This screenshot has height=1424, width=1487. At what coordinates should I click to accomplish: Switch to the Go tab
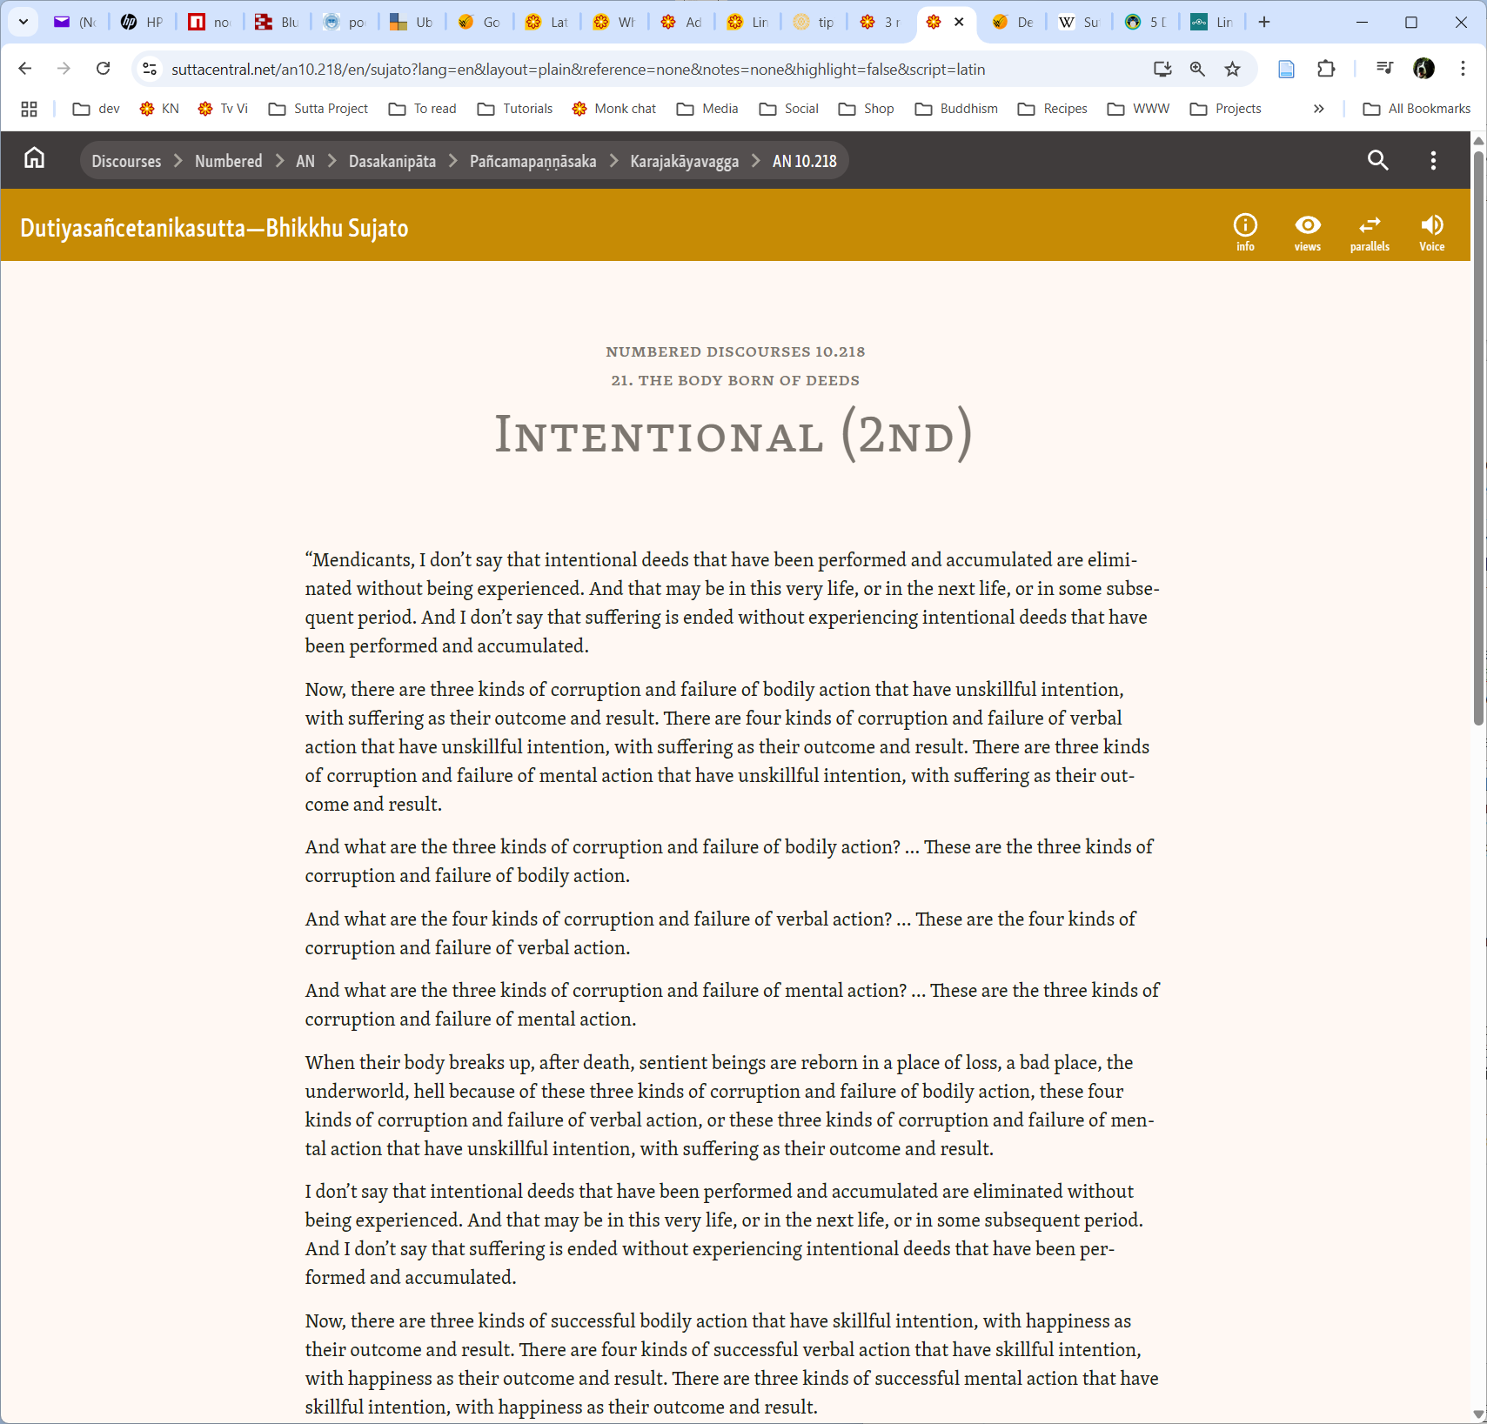(479, 23)
